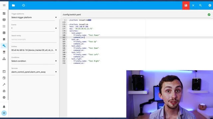Place cursor on host 192.168.0.106 line
This screenshot has height=119, width=213.
[79, 26]
